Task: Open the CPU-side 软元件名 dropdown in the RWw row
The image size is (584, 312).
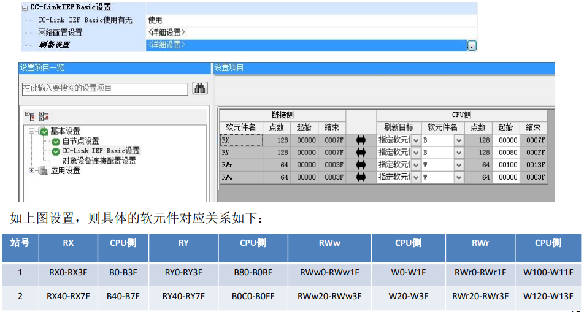Action: click(459, 178)
